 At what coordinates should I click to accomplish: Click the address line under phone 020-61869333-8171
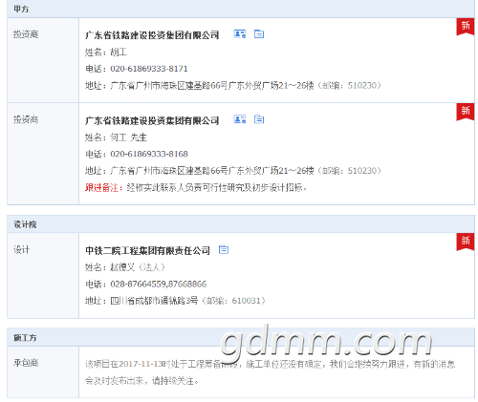point(233,85)
